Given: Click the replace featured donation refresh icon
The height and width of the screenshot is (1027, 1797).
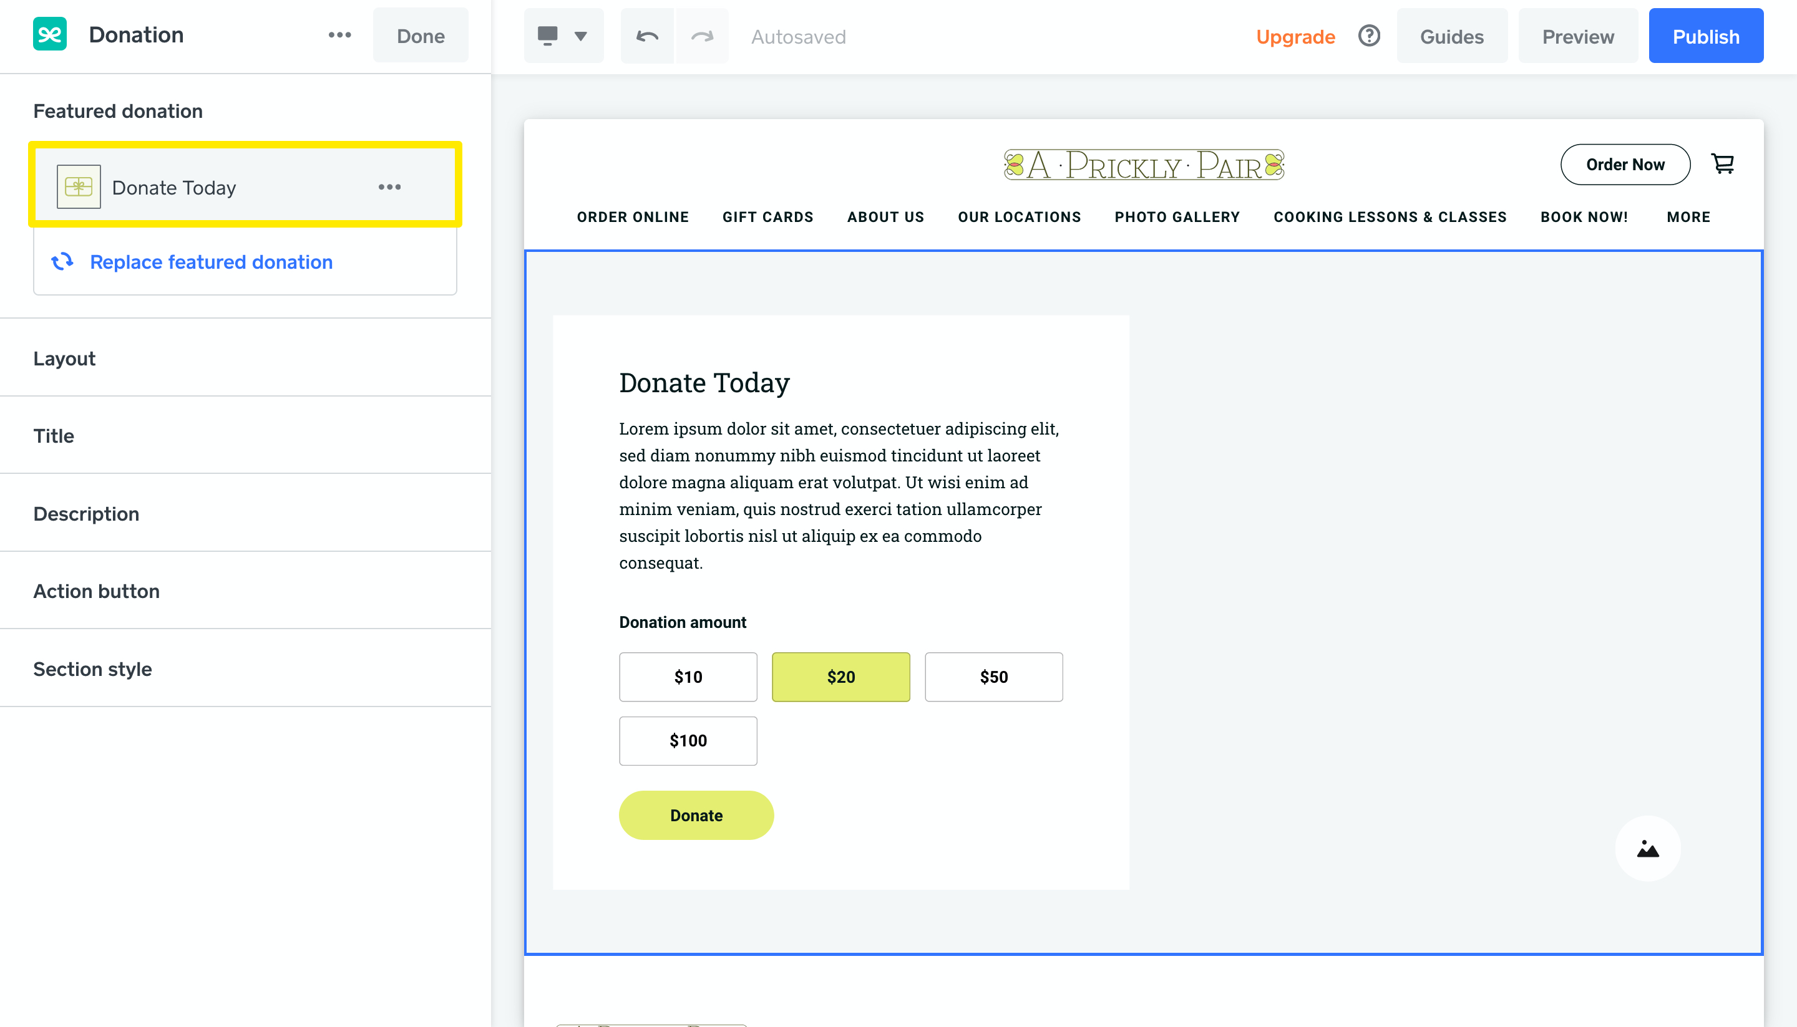Looking at the screenshot, I should pos(62,262).
